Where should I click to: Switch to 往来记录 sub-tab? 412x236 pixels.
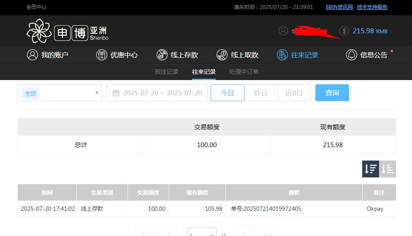tap(203, 72)
